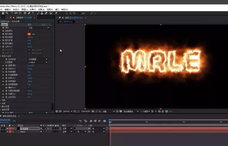Open effect controls panel menu
Screen dimensions: 228x146
pyautogui.click(x=34, y=18)
